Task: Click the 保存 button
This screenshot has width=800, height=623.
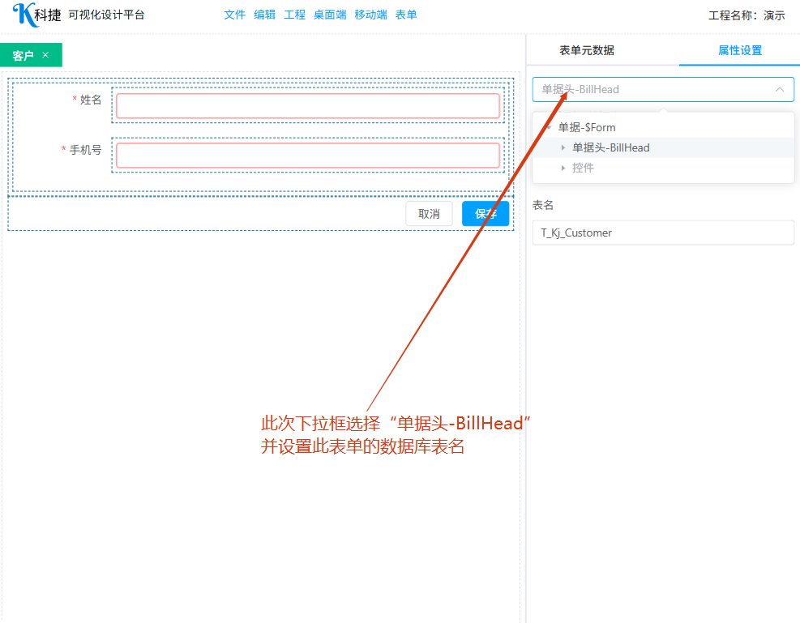Action: pos(486,214)
